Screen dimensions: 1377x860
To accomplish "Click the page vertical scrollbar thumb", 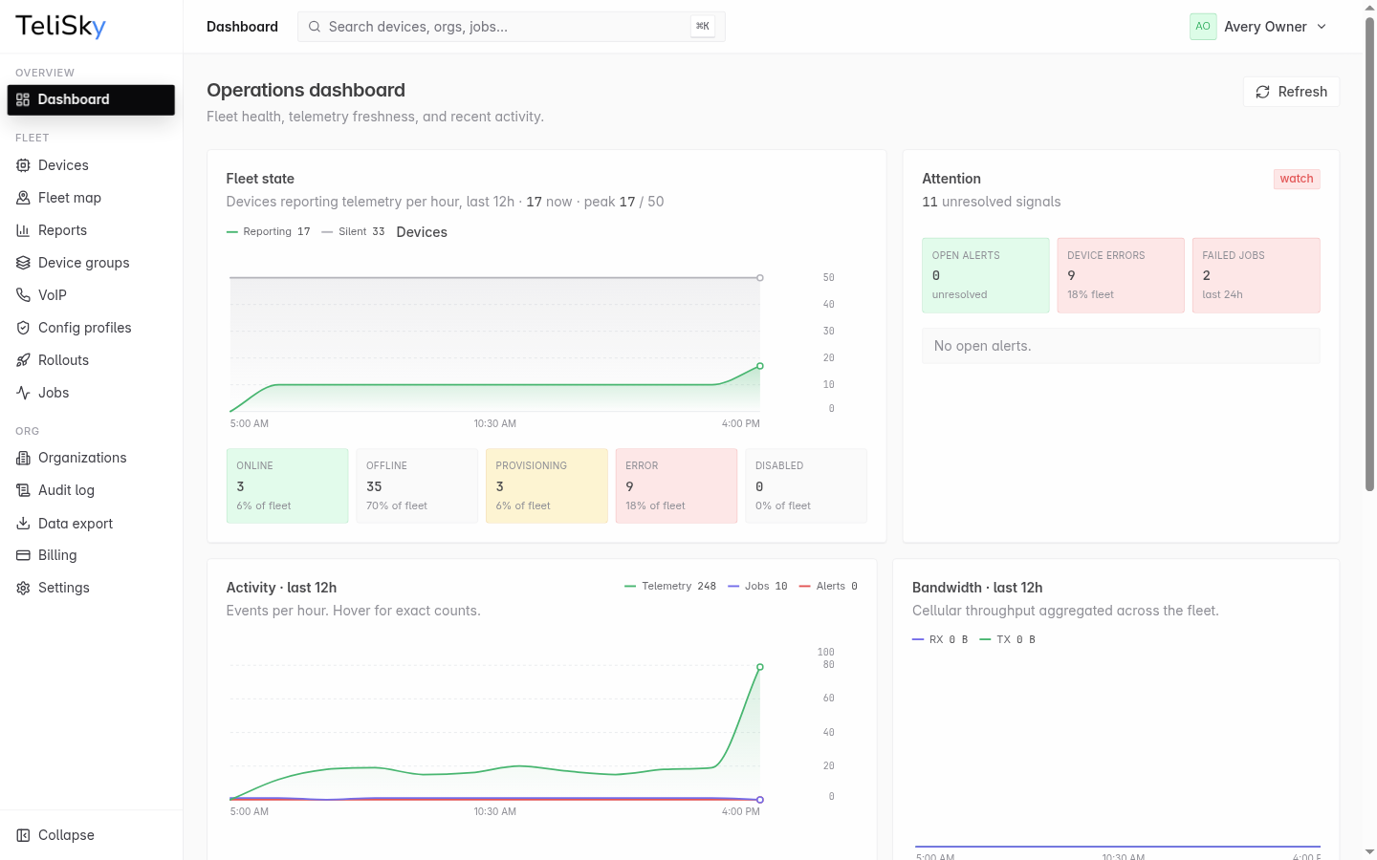I will coord(1369,254).
